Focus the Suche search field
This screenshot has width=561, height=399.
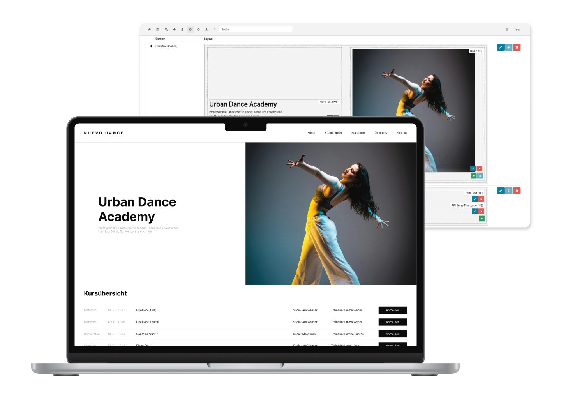[256, 30]
